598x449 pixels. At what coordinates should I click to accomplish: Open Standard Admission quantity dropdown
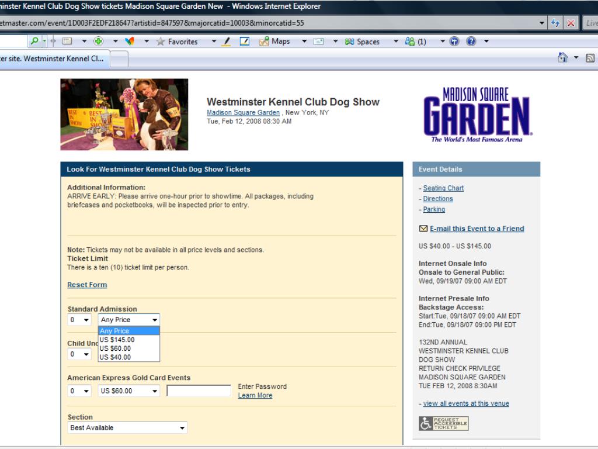coord(79,320)
